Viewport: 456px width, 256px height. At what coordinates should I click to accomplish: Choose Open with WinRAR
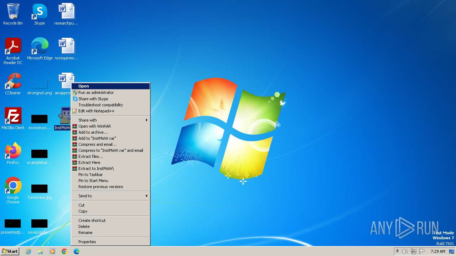pos(110,126)
